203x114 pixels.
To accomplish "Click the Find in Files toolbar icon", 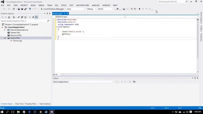I will (x=117, y=9).
